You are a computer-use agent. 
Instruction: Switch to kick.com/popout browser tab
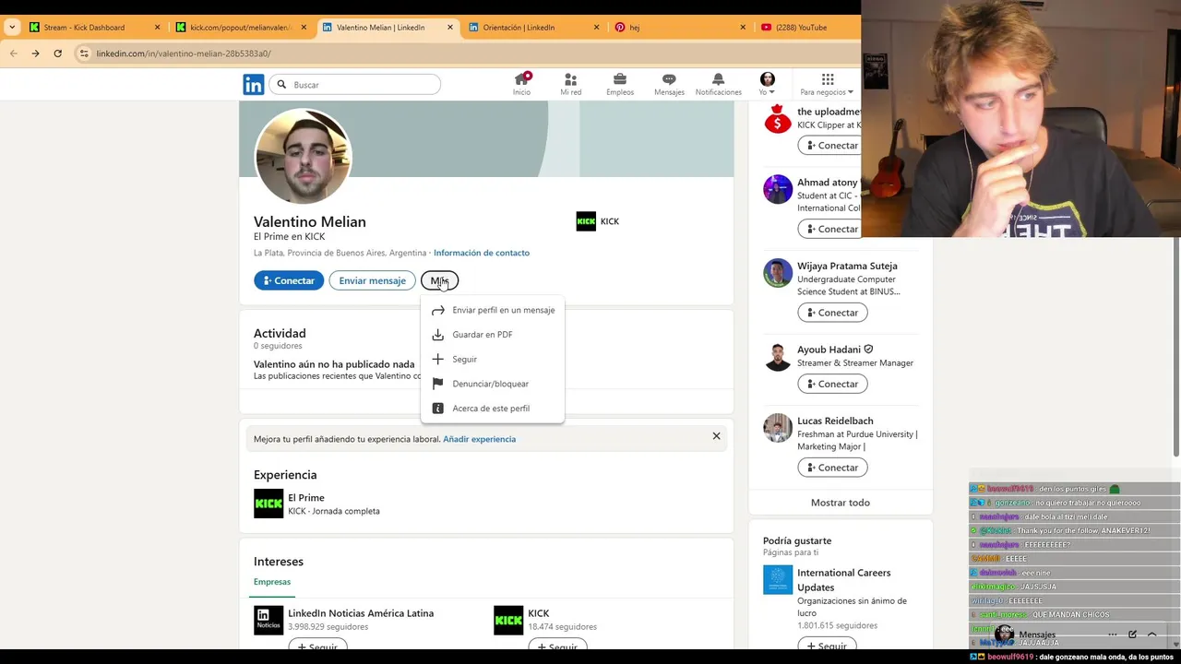pyautogui.click(x=240, y=28)
